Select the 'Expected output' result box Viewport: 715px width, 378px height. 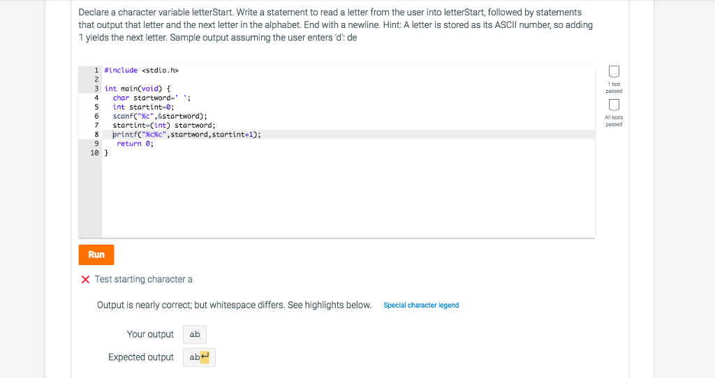point(199,357)
